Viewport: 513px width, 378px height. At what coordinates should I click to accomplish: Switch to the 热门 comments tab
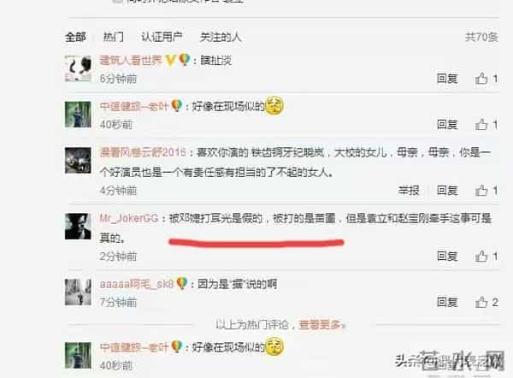point(114,37)
